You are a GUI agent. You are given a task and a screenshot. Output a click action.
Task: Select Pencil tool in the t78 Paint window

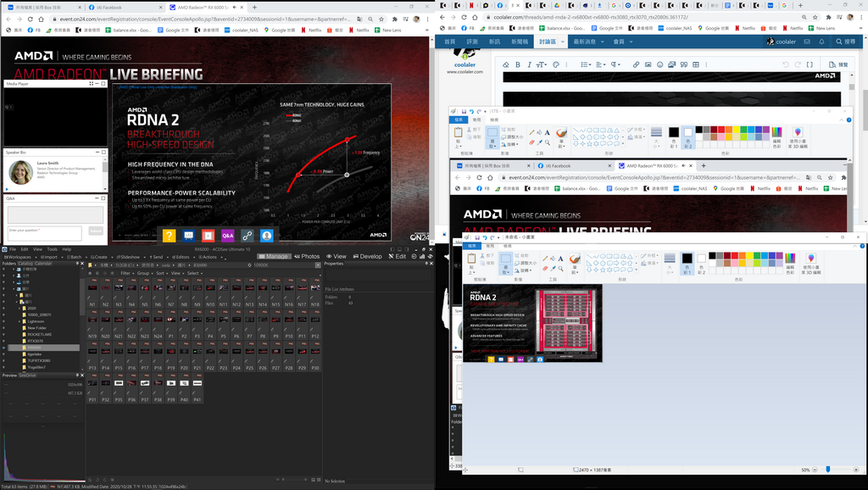[532, 132]
